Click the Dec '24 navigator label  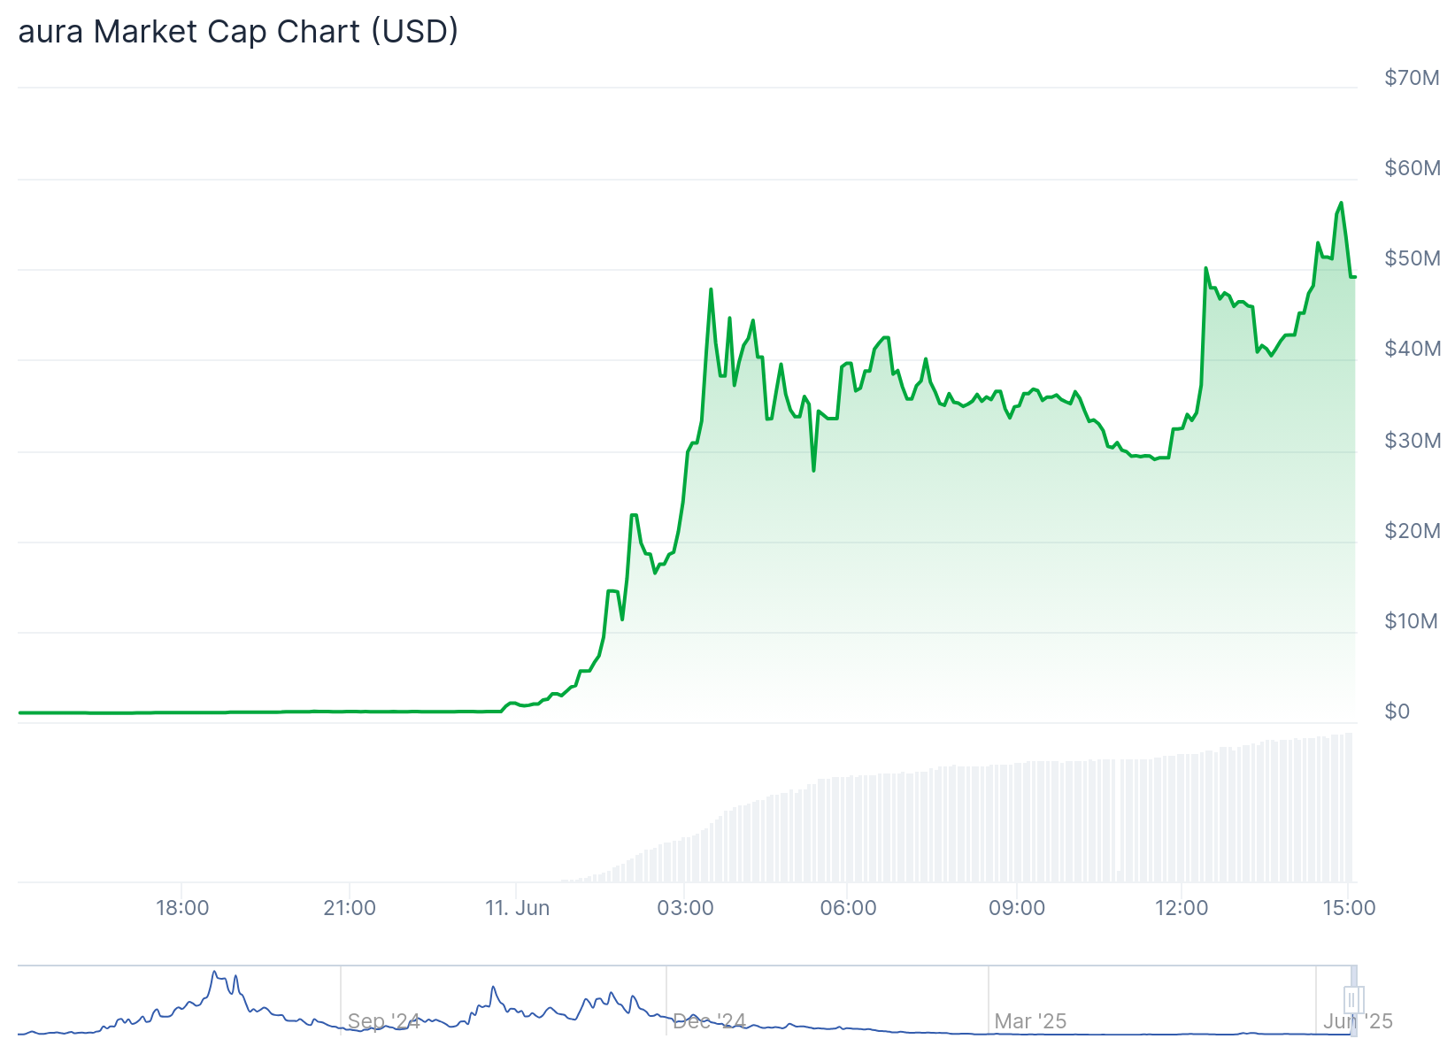tap(709, 1021)
